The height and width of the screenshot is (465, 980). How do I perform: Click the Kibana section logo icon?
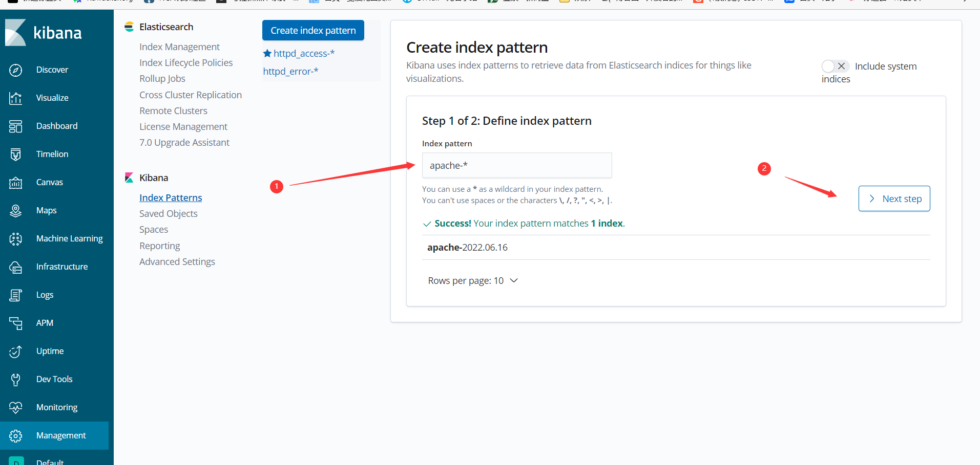[x=129, y=178]
